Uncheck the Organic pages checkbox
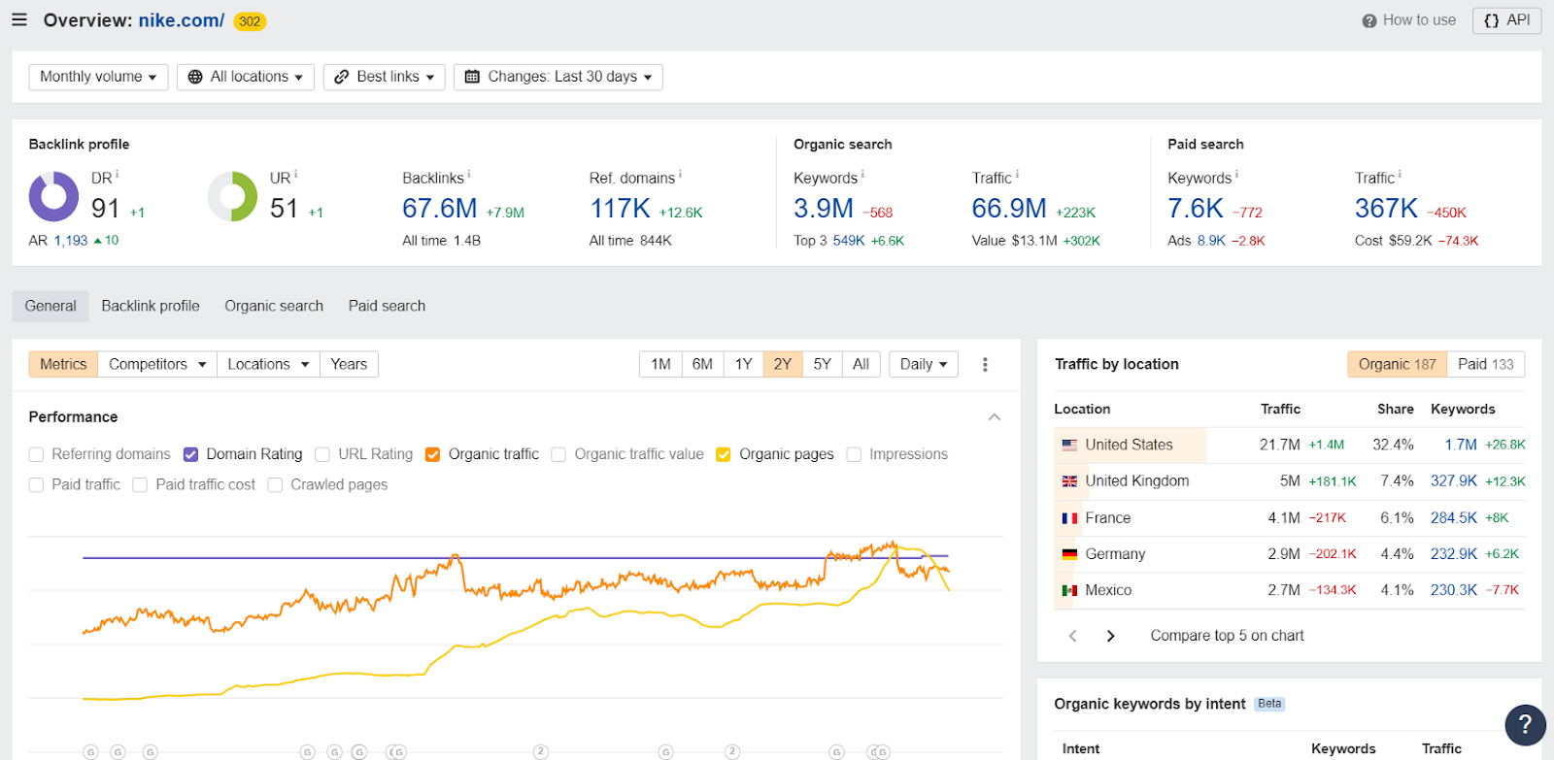Viewport: 1554px width, 760px height. point(724,454)
